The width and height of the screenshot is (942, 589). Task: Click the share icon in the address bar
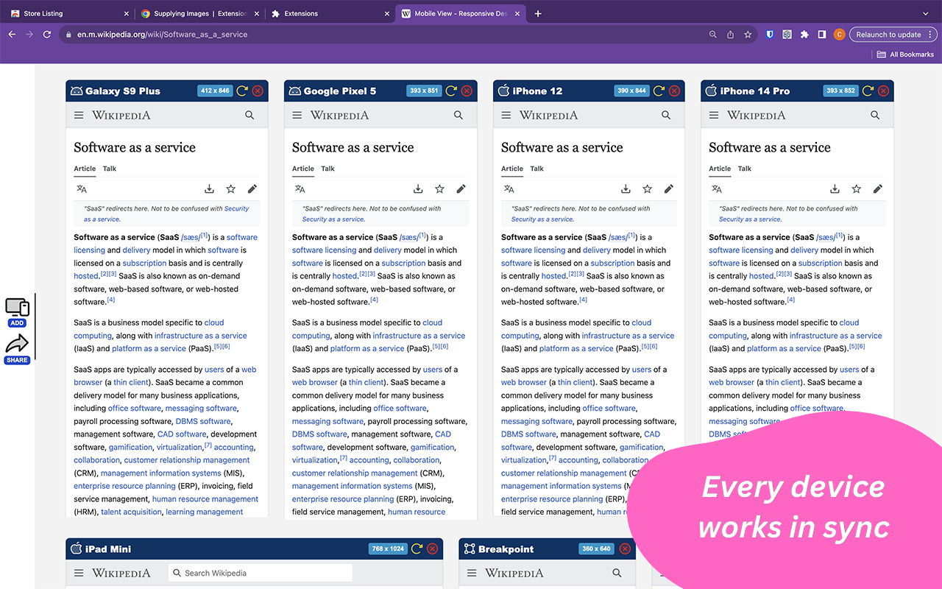[729, 34]
